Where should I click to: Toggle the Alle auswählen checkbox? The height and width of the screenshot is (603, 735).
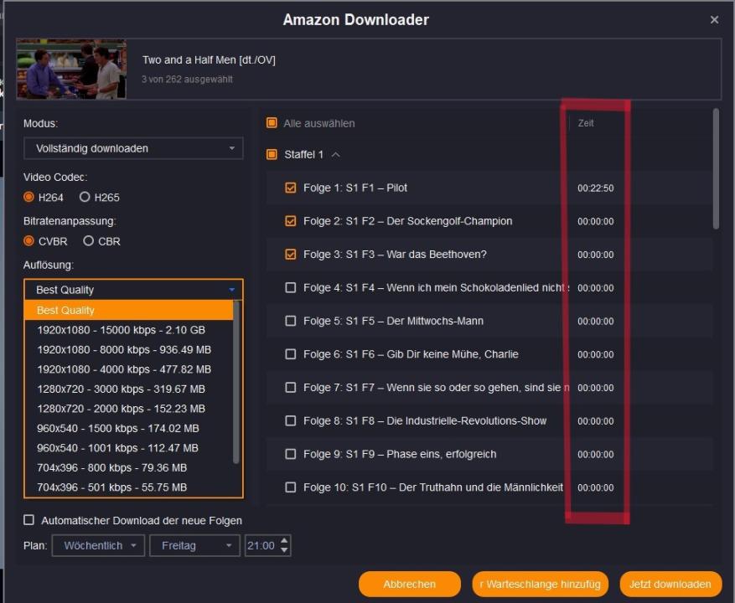[272, 123]
